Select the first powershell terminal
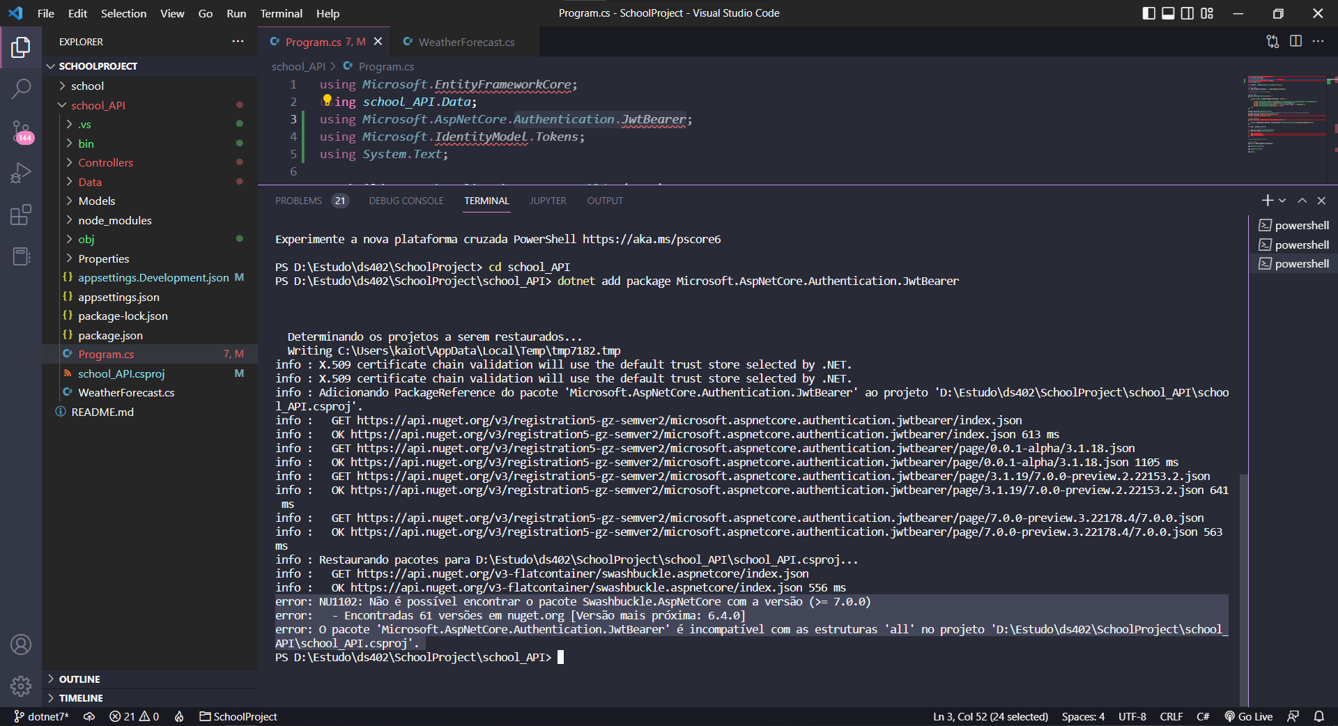Viewport: 1338px width, 726px height. coord(1294,225)
